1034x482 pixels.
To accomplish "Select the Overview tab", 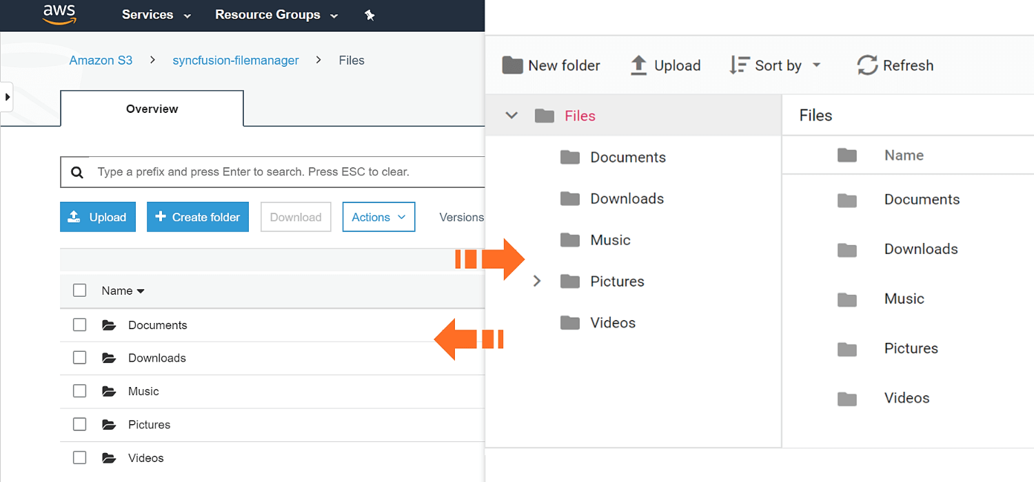I will click(152, 109).
